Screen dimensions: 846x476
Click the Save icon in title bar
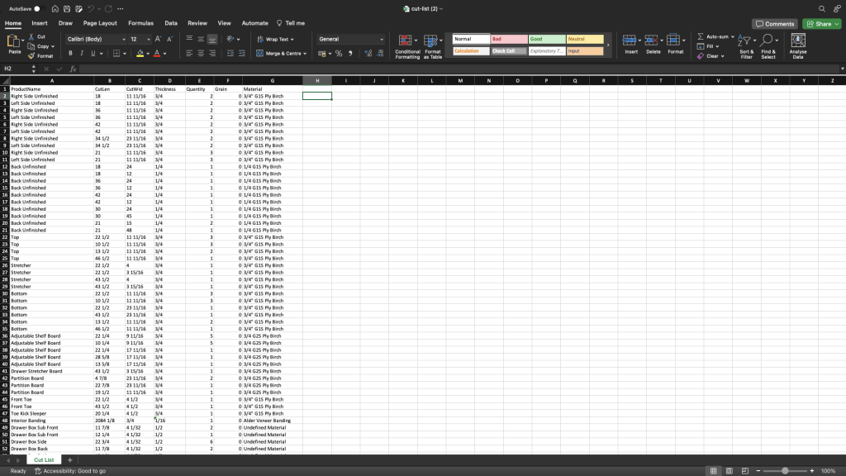click(x=66, y=8)
